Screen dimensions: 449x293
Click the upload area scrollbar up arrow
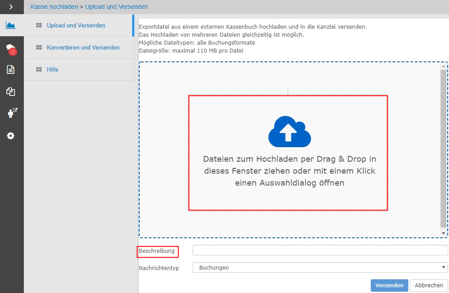click(x=444, y=66)
